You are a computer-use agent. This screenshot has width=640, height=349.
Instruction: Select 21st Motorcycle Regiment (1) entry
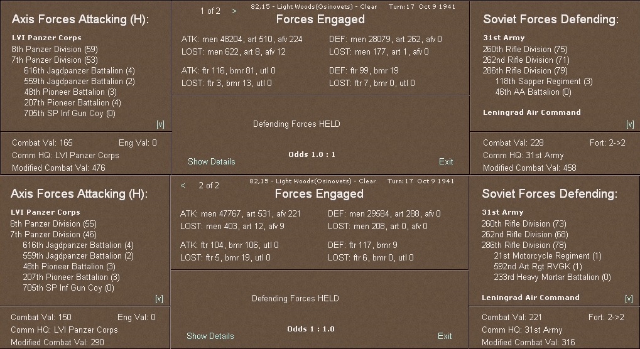coord(548,255)
